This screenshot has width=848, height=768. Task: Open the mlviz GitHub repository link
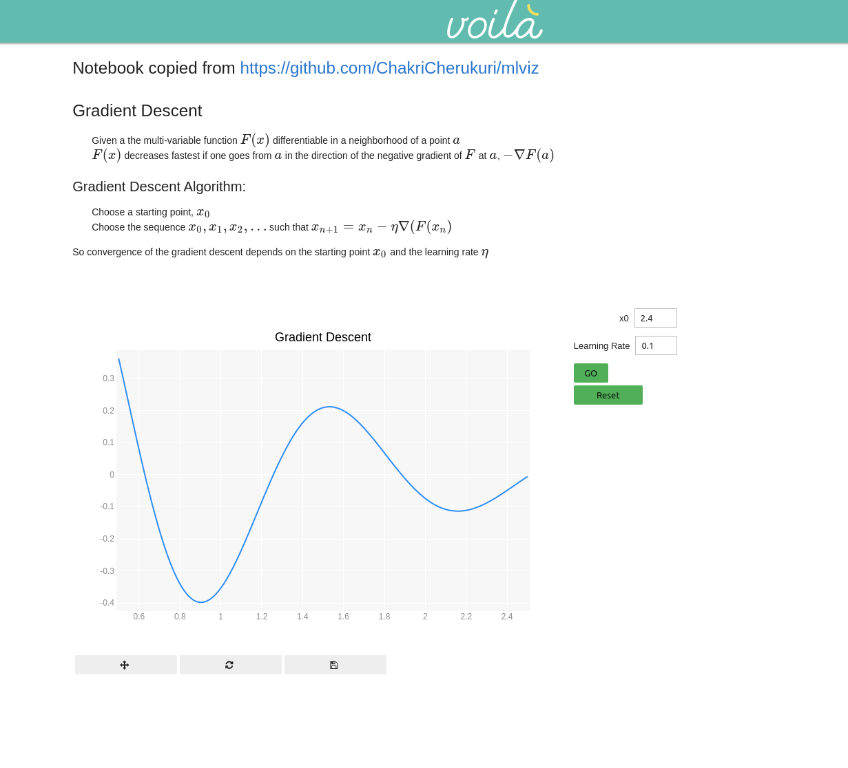389,67
